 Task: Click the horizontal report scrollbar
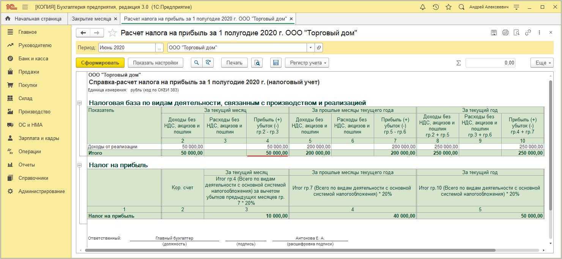(290, 250)
